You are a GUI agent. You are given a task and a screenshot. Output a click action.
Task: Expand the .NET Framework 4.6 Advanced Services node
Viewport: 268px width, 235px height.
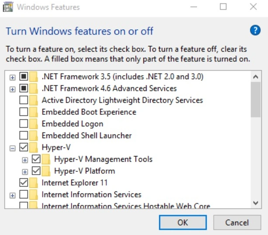pyautogui.click(x=12, y=89)
